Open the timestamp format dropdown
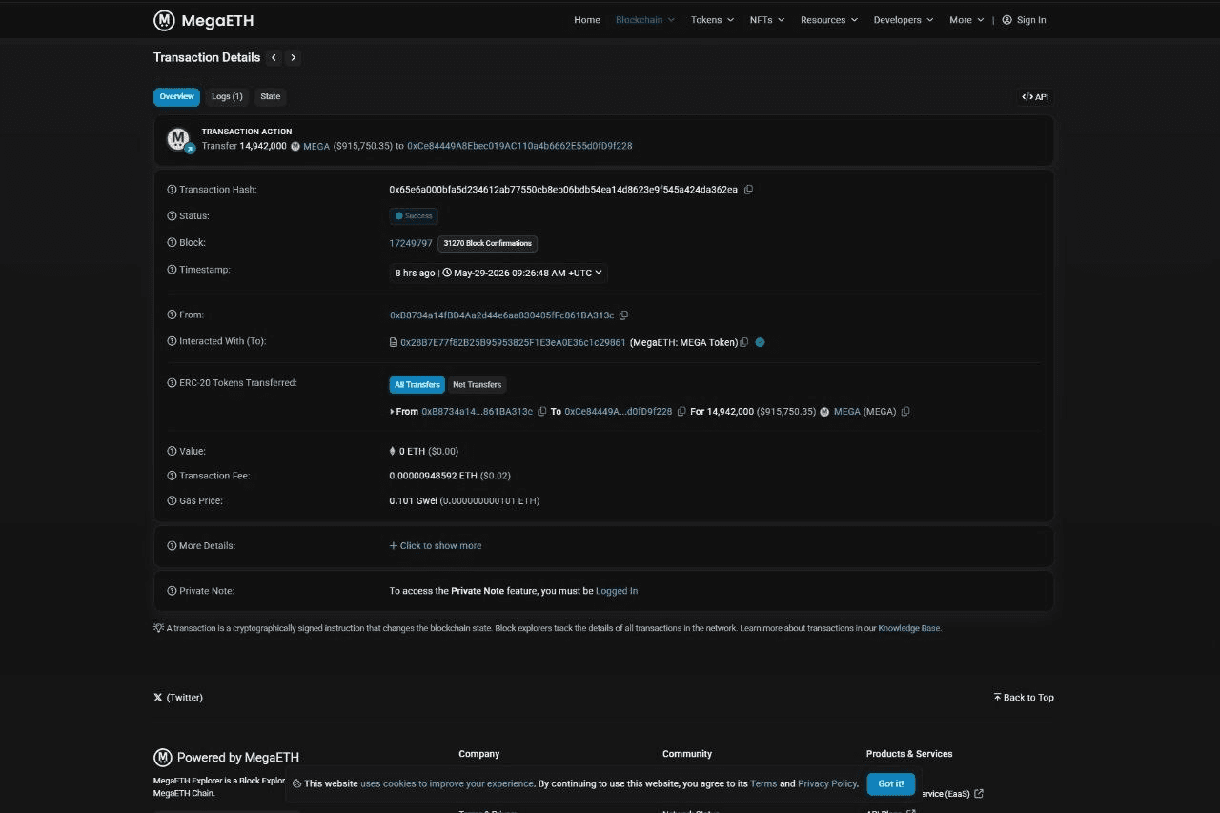 coord(498,273)
